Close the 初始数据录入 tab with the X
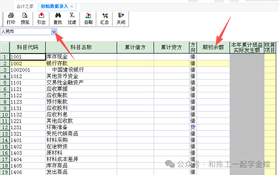Image resolution: width=279 pixels, height=175 pixels. click(72, 6)
